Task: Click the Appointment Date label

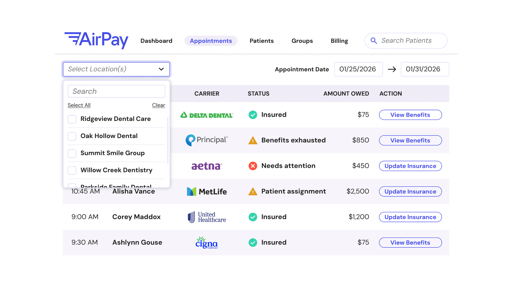Action: pos(302,69)
